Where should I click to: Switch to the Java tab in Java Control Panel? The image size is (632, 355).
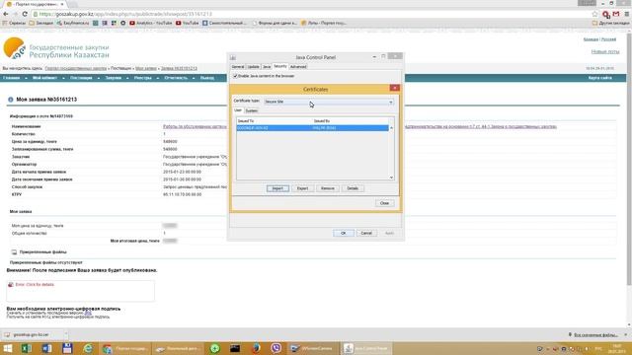point(267,67)
